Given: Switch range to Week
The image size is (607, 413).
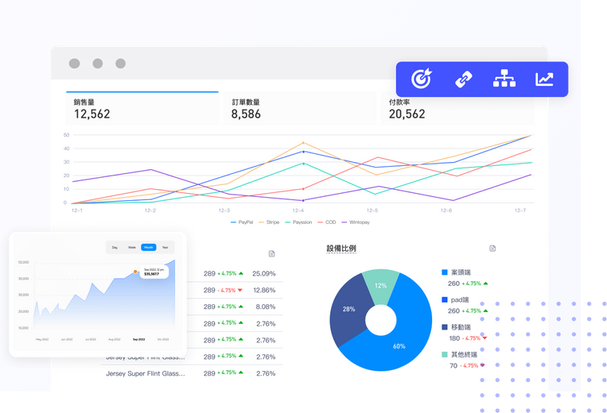Looking at the screenshot, I should point(131,248).
